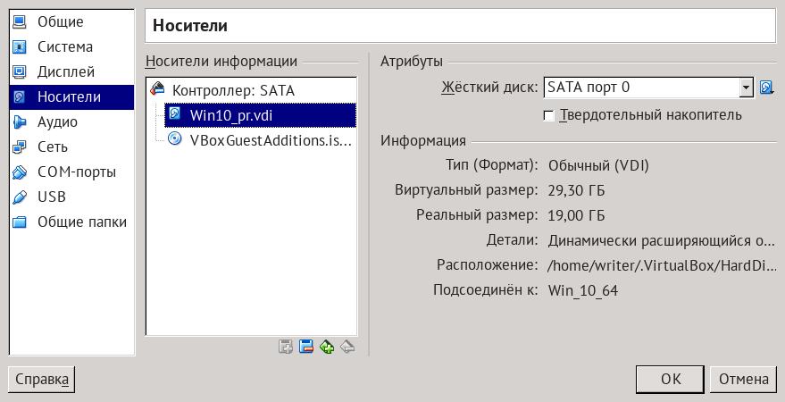Click the COM-порты connector icon
Viewport: 785px width, 402px height.
[19, 172]
